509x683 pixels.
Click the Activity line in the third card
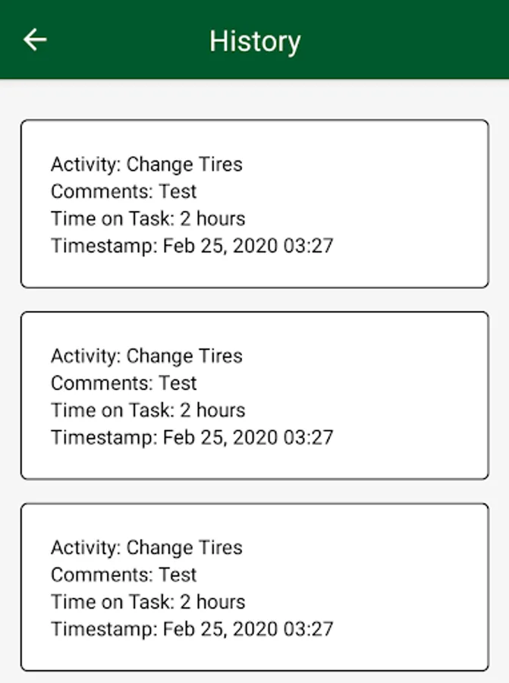(x=146, y=548)
